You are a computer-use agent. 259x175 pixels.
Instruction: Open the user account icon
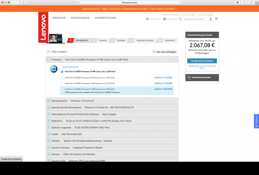(x=211, y=19)
